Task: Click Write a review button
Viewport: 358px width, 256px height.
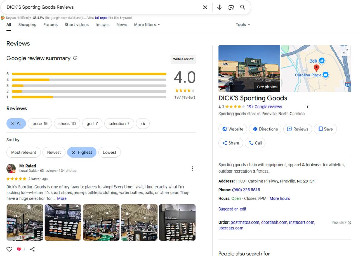Action: (183, 59)
